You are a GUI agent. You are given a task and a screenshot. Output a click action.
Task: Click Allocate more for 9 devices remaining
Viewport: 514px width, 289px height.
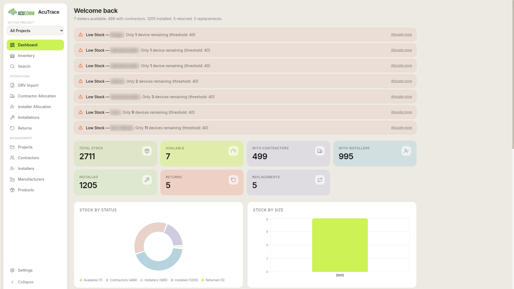pyautogui.click(x=401, y=112)
